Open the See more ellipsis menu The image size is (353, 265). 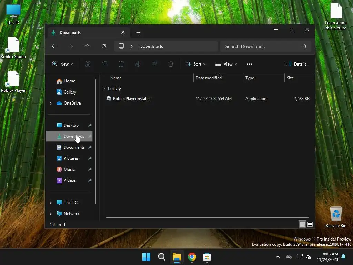(250, 64)
